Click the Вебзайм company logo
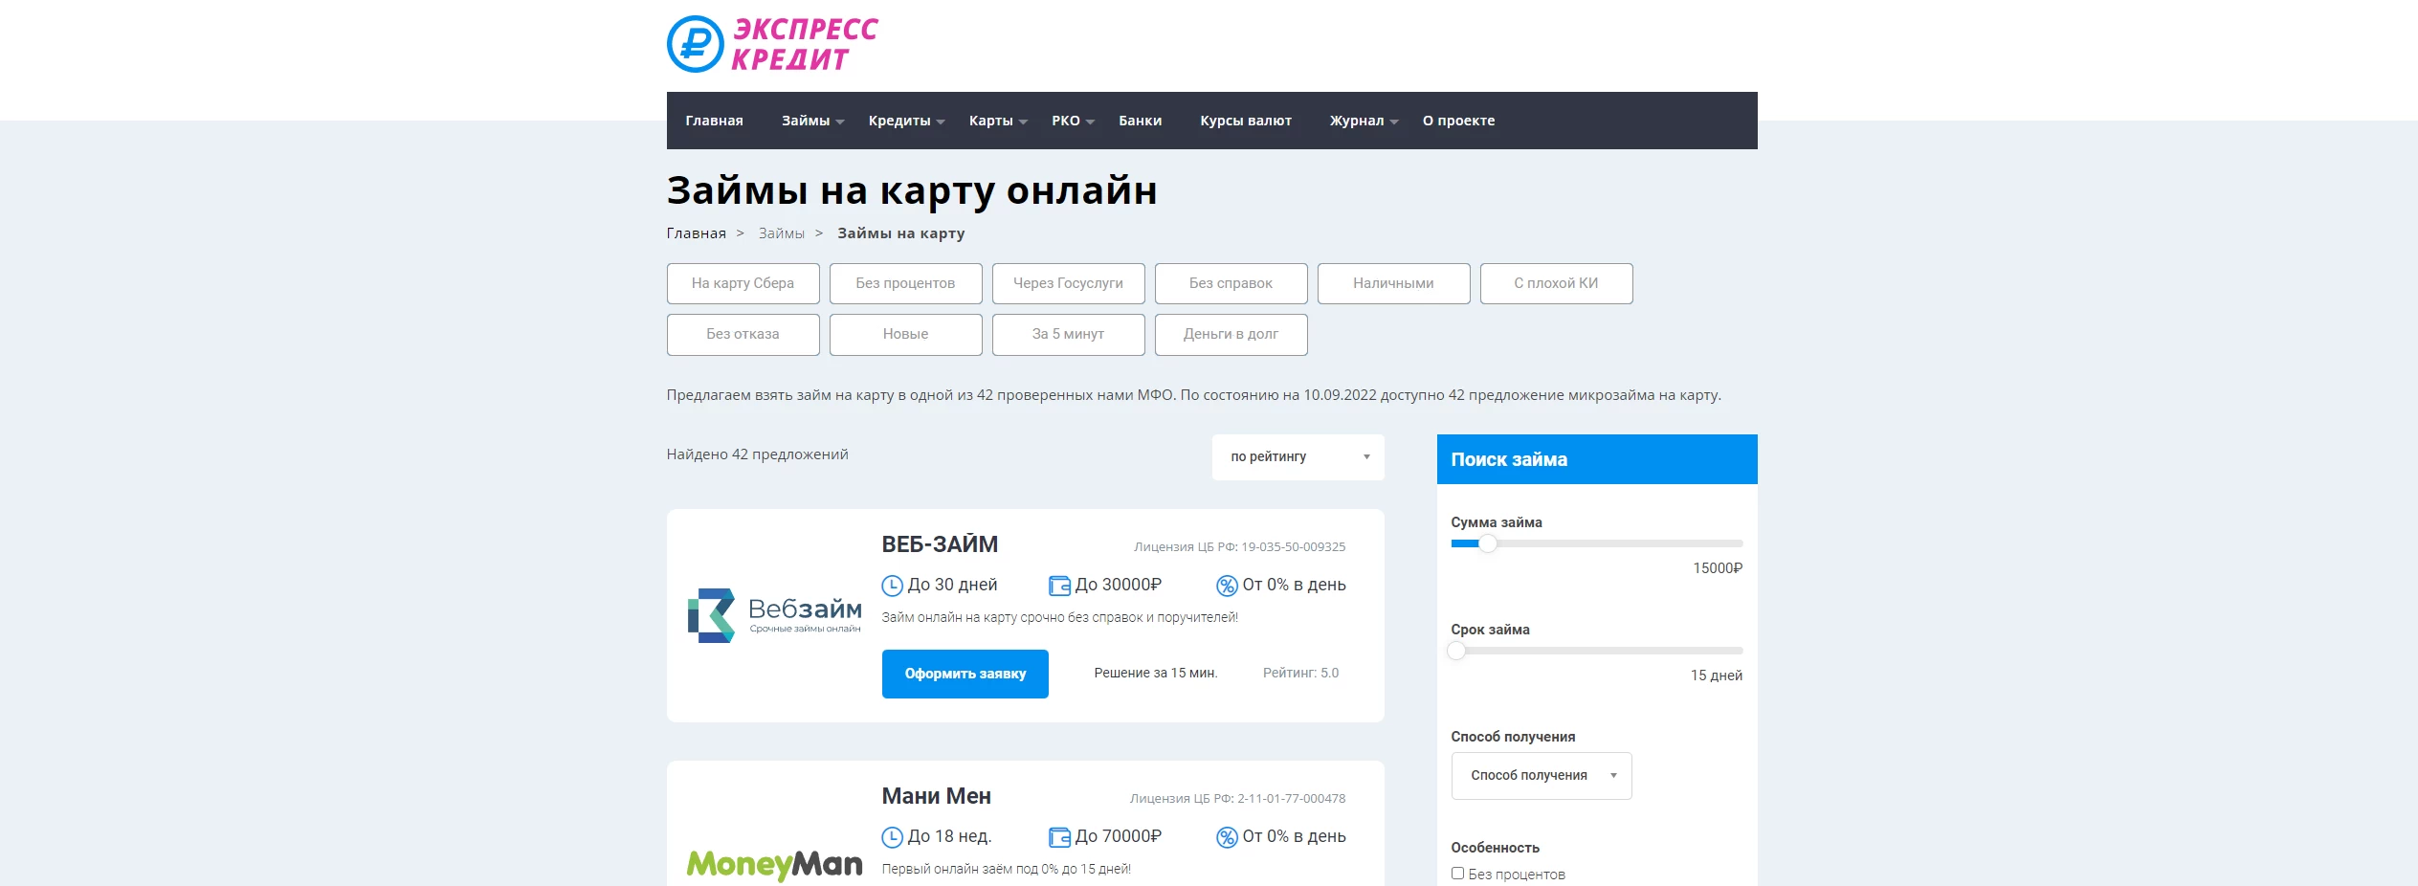Image resolution: width=2418 pixels, height=886 pixels. tap(774, 615)
